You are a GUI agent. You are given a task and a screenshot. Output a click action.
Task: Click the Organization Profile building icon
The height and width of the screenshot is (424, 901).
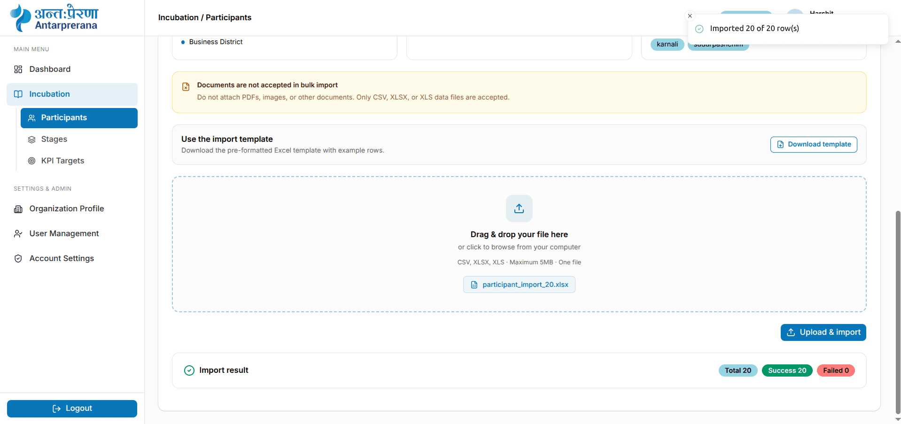pos(18,209)
